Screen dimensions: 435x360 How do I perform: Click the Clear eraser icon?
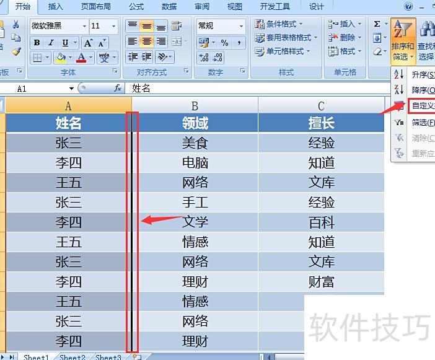(x=377, y=51)
